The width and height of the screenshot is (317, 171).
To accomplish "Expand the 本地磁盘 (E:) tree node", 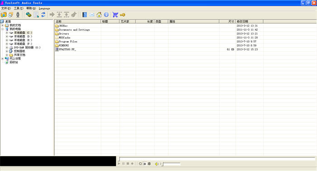I will point(7,40).
